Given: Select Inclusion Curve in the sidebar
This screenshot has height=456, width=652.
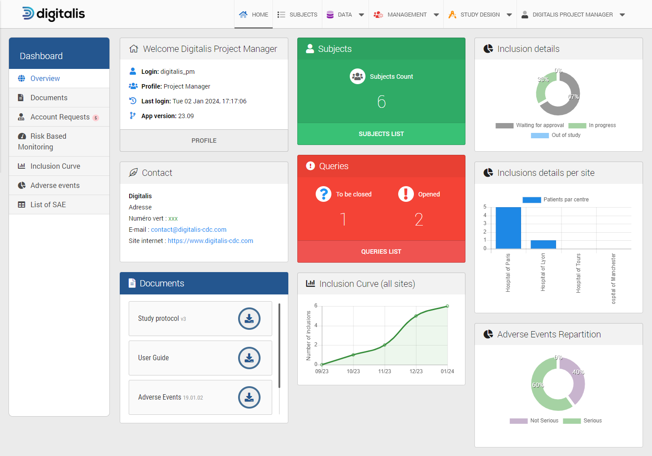Looking at the screenshot, I should tap(55, 166).
